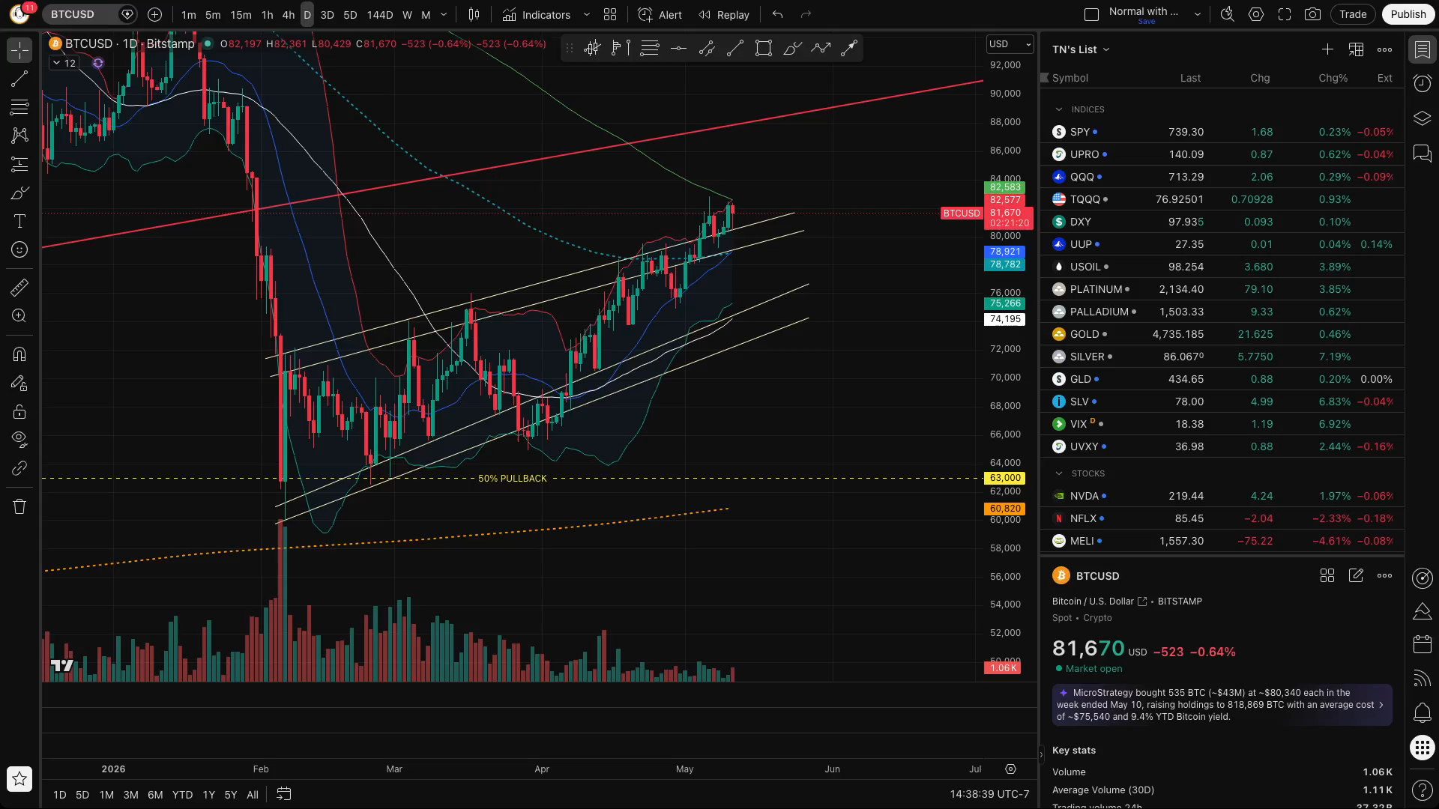The width and height of the screenshot is (1439, 809).
Task: Expand the favorite indicators dropdown arrow
Action: tap(586, 14)
